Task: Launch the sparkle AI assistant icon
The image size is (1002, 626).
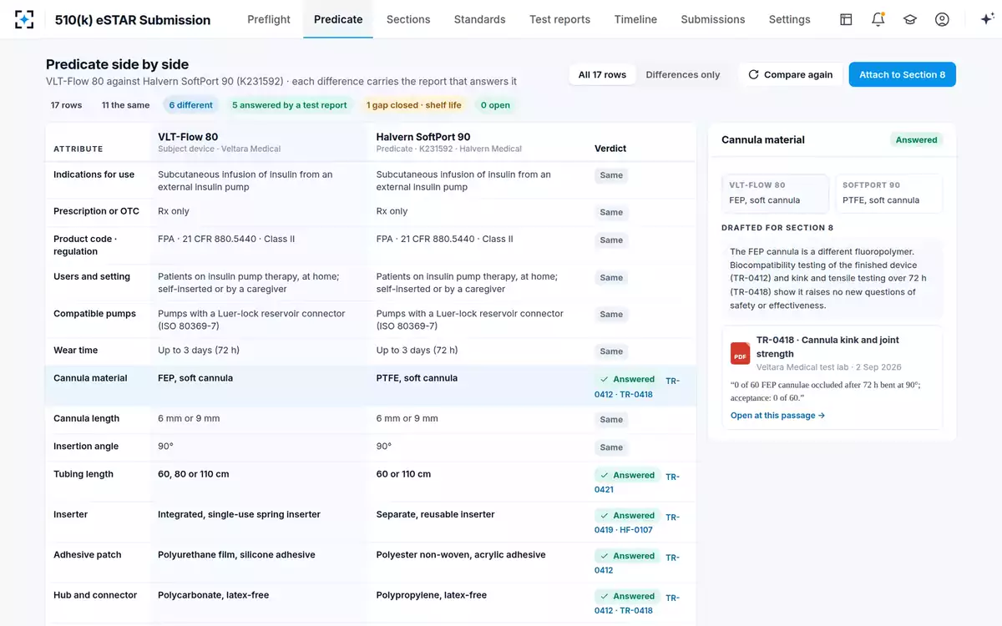Action: [986, 19]
